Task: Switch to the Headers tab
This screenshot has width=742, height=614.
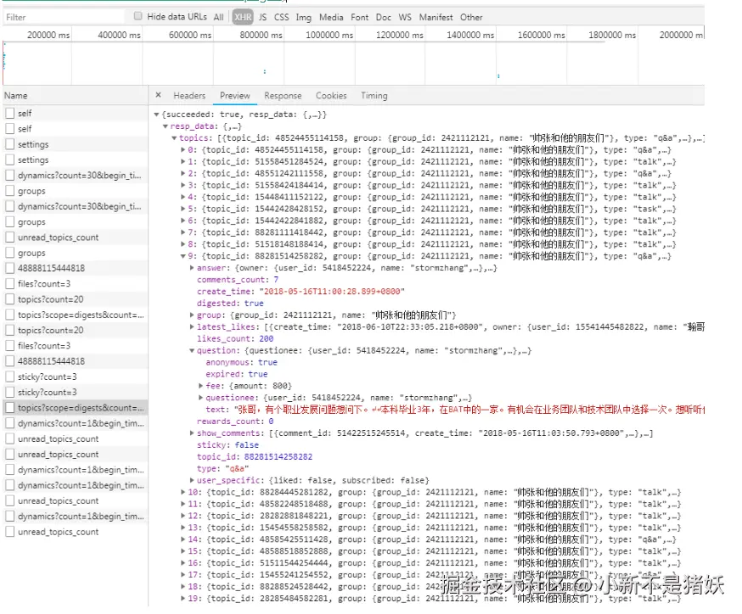Action: point(189,96)
